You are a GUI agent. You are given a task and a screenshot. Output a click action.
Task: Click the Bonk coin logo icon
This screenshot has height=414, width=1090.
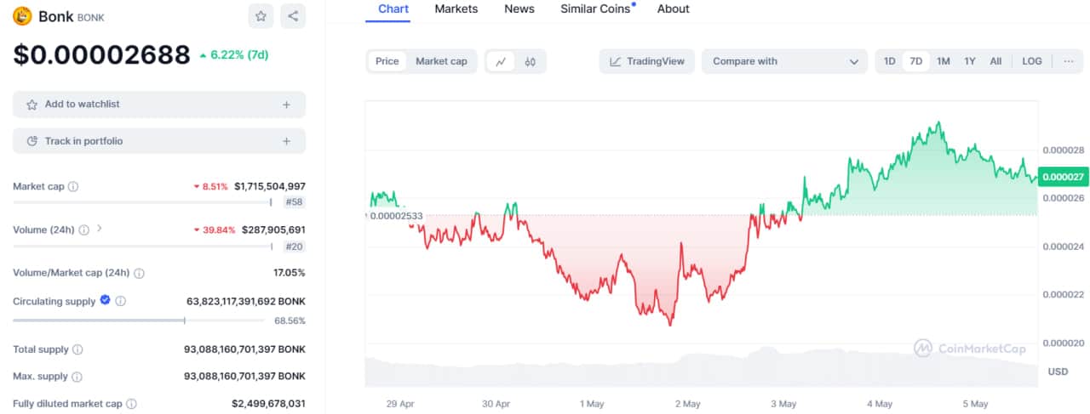(22, 16)
